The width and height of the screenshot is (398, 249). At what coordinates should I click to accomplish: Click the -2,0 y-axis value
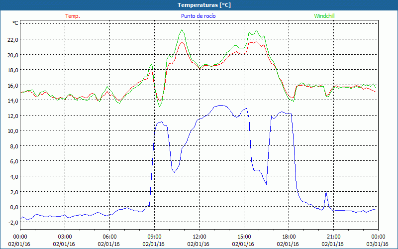(x=13, y=222)
